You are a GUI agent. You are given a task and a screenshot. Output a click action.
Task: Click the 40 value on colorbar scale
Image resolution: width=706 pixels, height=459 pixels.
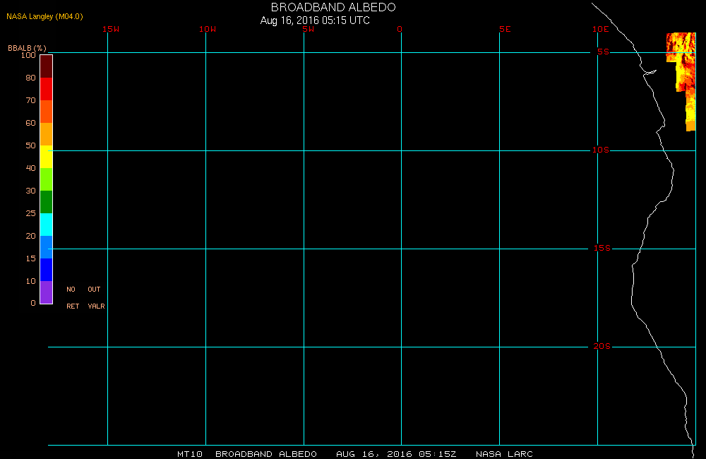click(30, 167)
